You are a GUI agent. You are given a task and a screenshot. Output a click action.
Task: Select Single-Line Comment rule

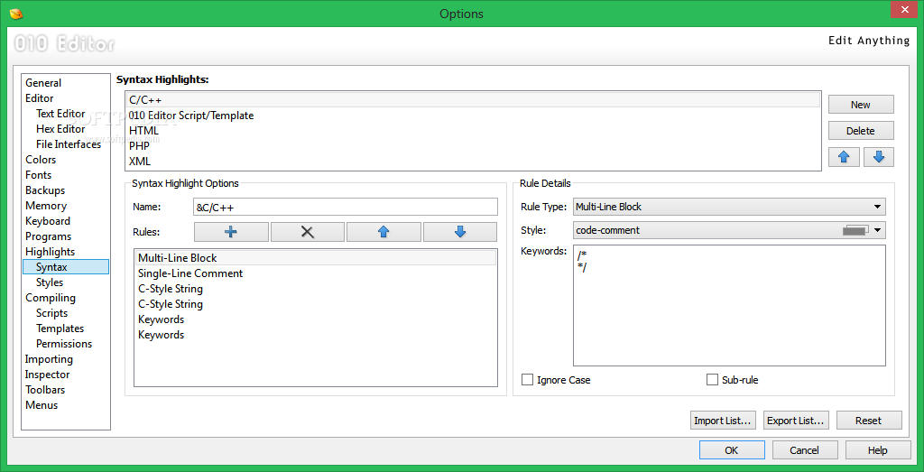(x=316, y=273)
